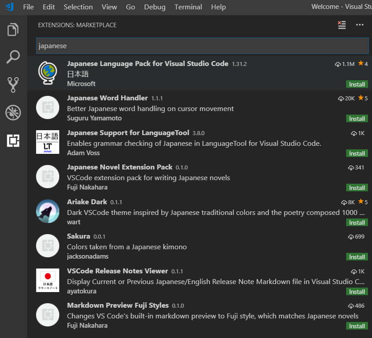Screen dimensions: 372x338
Task: Click the star rating 4 on Language Pack
Action: coord(363,63)
